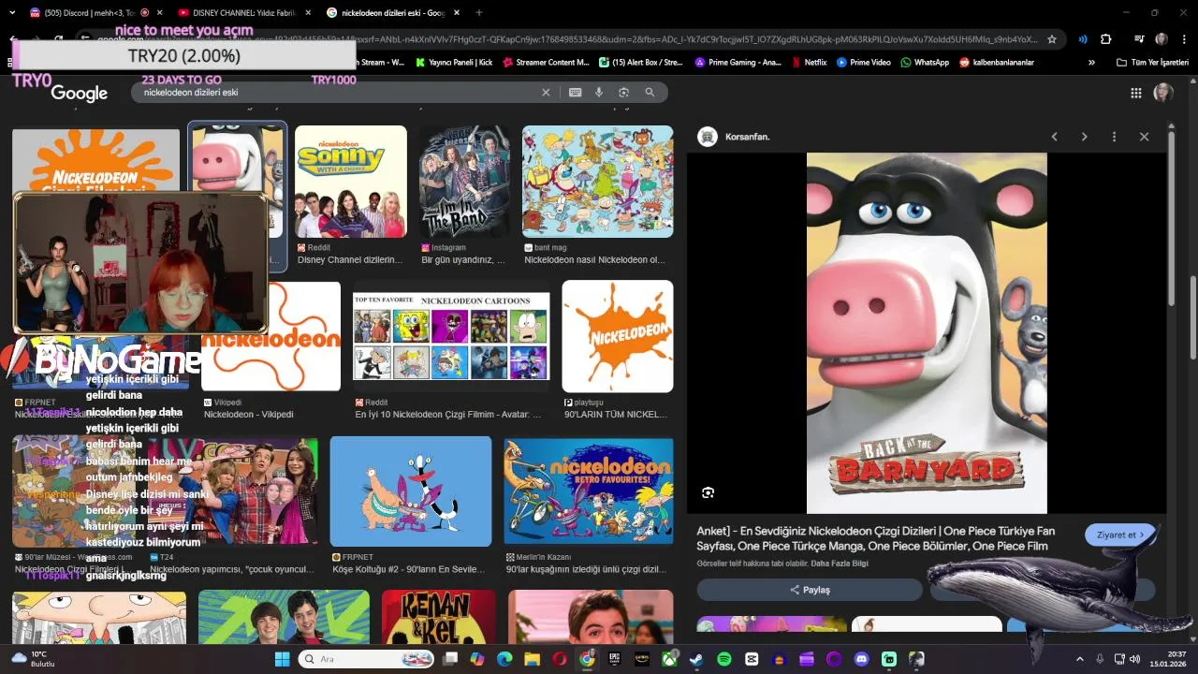The width and height of the screenshot is (1198, 674).
Task: Show previous image in preview panel
Action: point(1054,137)
